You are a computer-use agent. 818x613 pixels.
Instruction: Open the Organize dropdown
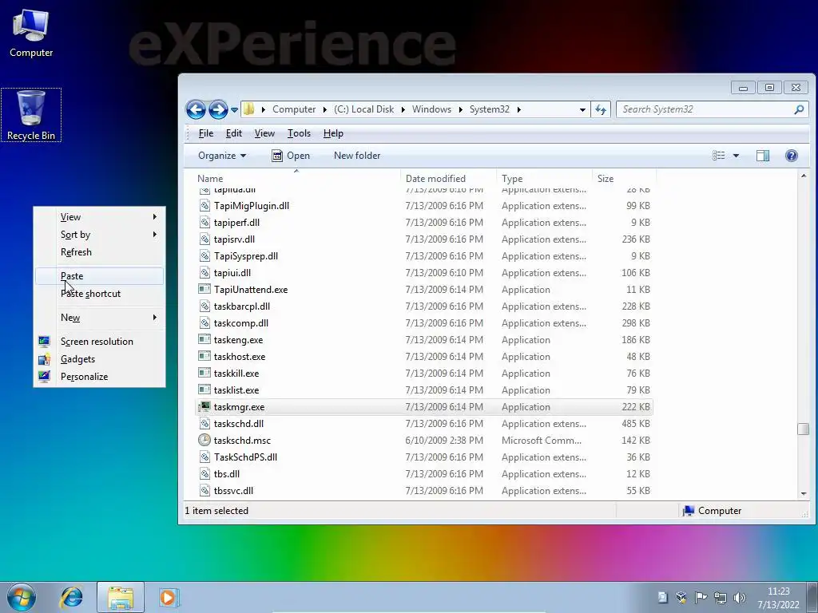tap(222, 156)
